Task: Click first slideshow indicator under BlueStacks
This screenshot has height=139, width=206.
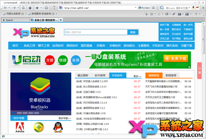Action: (14, 113)
